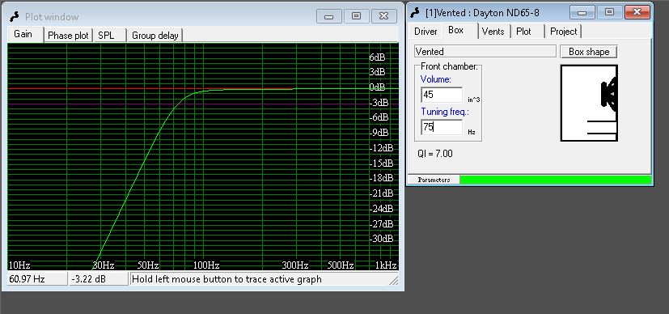Click the Box shape button
Image resolution: width=669 pixels, height=314 pixels.
[588, 52]
